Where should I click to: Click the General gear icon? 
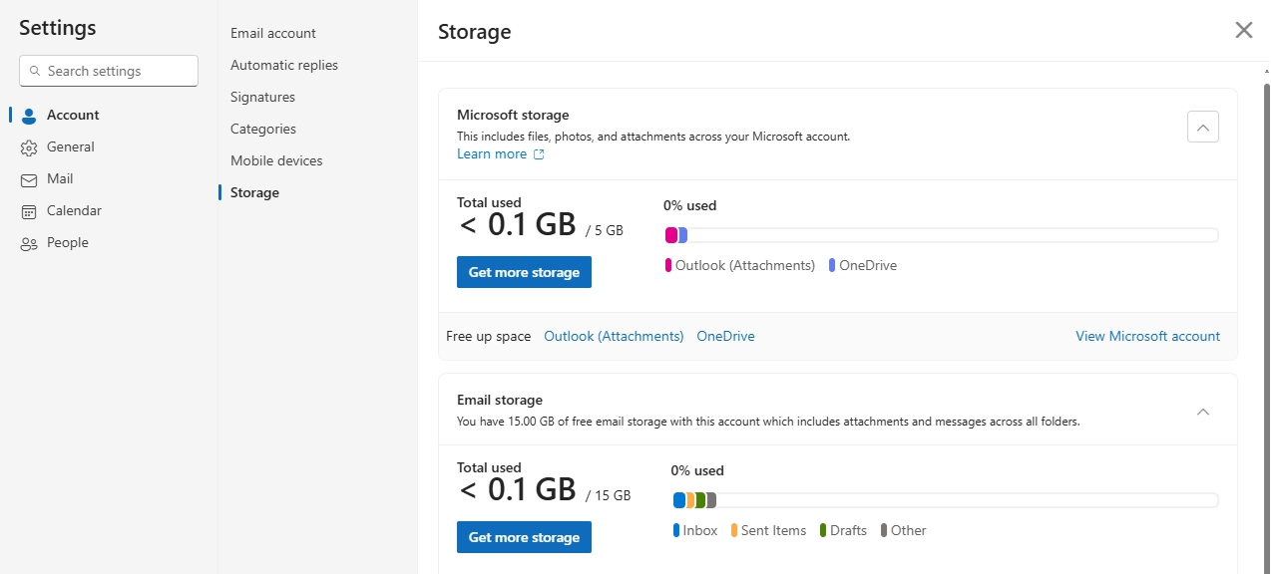coord(29,147)
